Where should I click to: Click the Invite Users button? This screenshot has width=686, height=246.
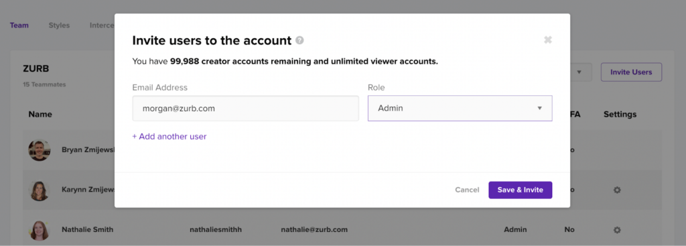[631, 72]
